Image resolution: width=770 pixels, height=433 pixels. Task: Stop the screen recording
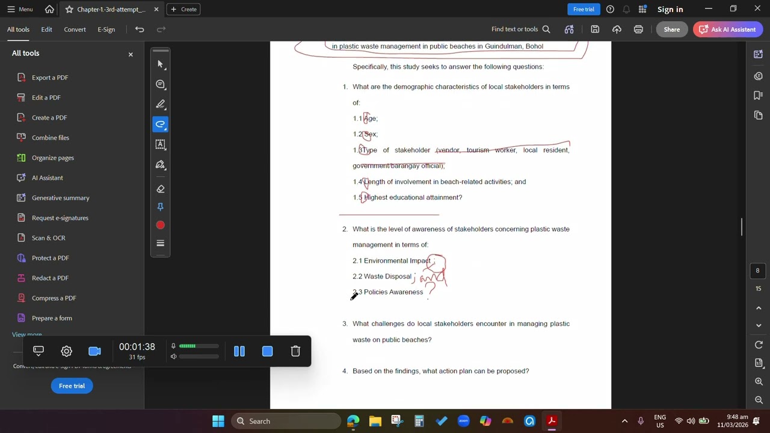(268, 351)
